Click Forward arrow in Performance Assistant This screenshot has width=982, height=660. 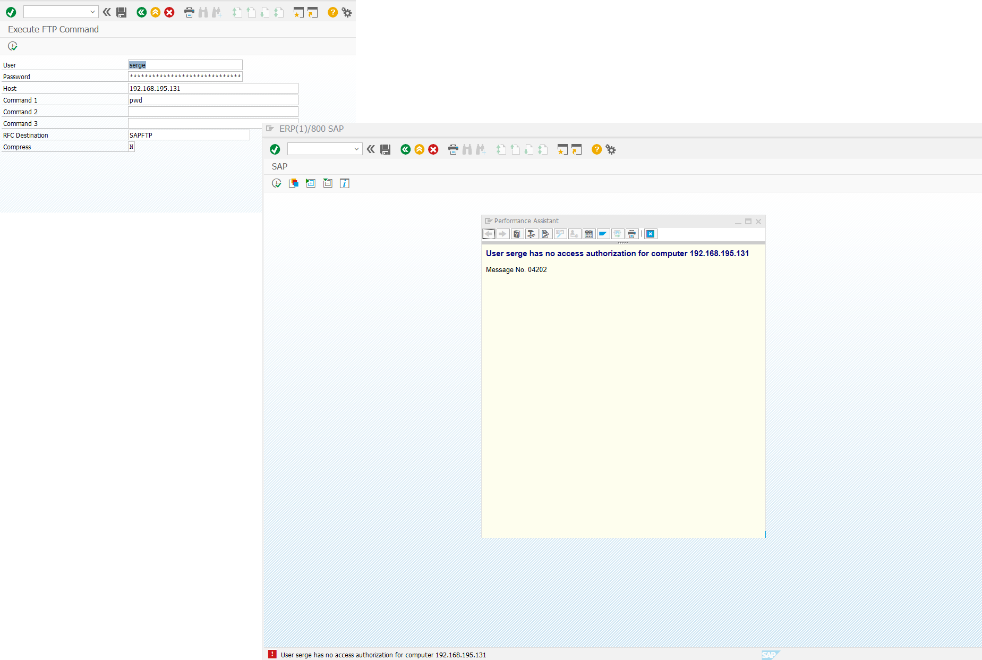pyautogui.click(x=502, y=234)
